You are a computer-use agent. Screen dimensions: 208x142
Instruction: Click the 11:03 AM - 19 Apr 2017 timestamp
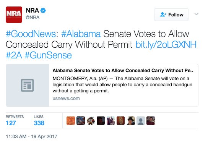click(32, 136)
